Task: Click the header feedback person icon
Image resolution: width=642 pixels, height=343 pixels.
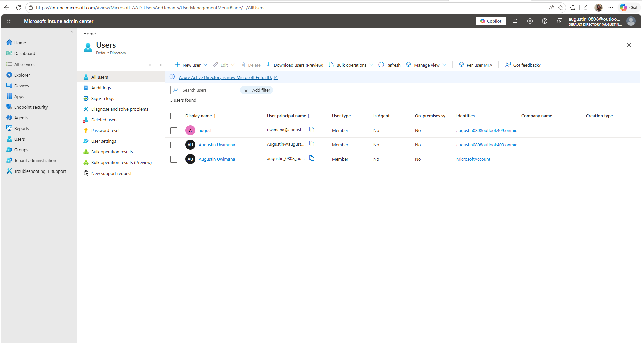Action: (559, 21)
